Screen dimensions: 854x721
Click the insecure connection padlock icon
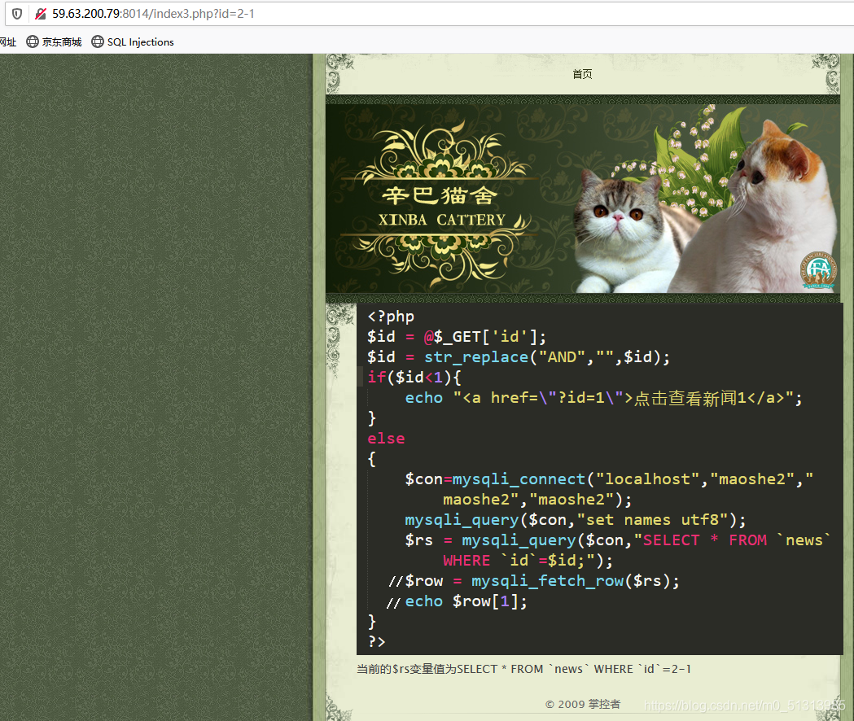(x=41, y=14)
